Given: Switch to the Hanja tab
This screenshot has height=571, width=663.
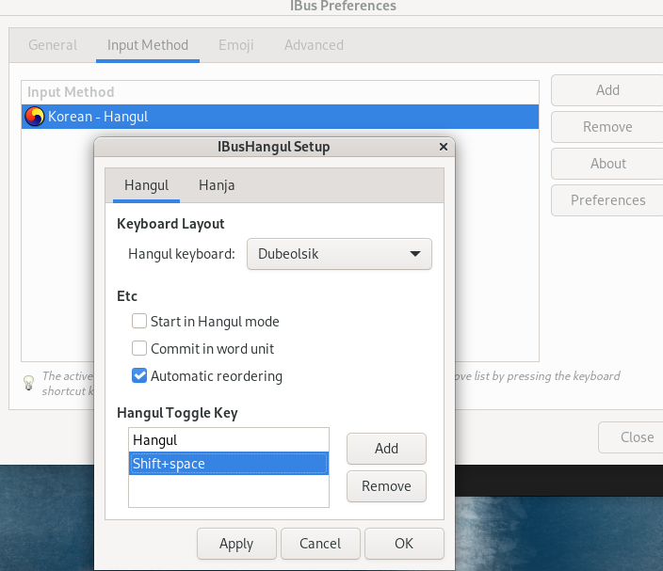Looking at the screenshot, I should coord(217,185).
